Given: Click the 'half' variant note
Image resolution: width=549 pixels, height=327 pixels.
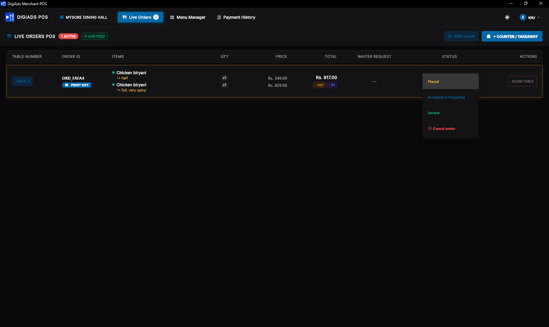Looking at the screenshot, I should 125,78.
